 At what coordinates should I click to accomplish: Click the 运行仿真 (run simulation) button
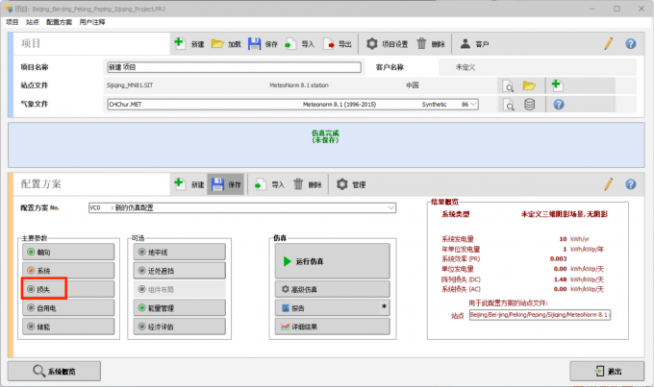tap(332, 260)
